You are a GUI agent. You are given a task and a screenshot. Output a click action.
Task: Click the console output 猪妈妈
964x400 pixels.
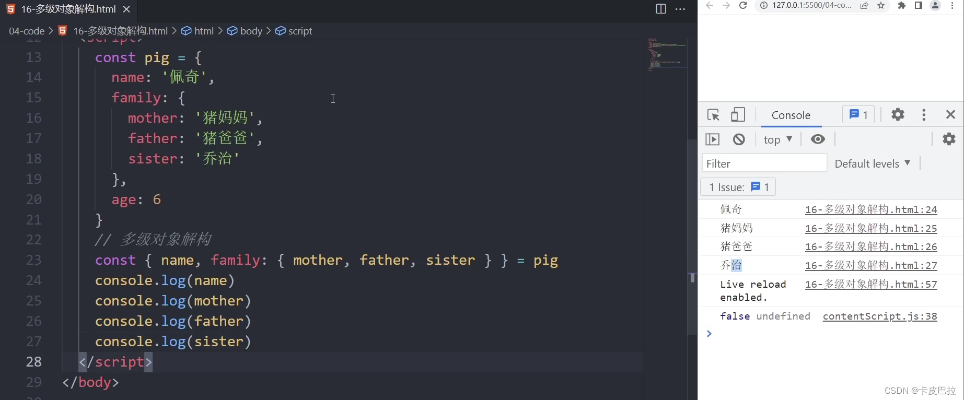click(737, 228)
